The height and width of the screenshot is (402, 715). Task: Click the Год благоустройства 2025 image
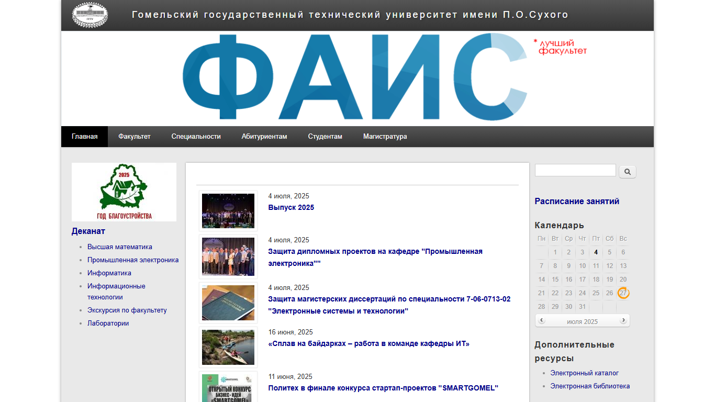coord(124,192)
